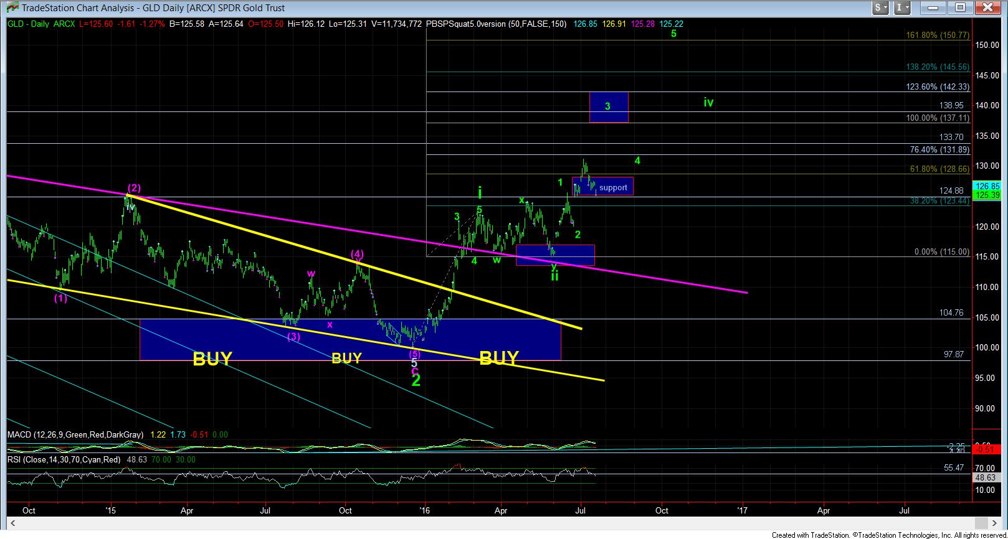Click the green 'iv' wave label
The height and width of the screenshot is (539, 1008).
708,101
